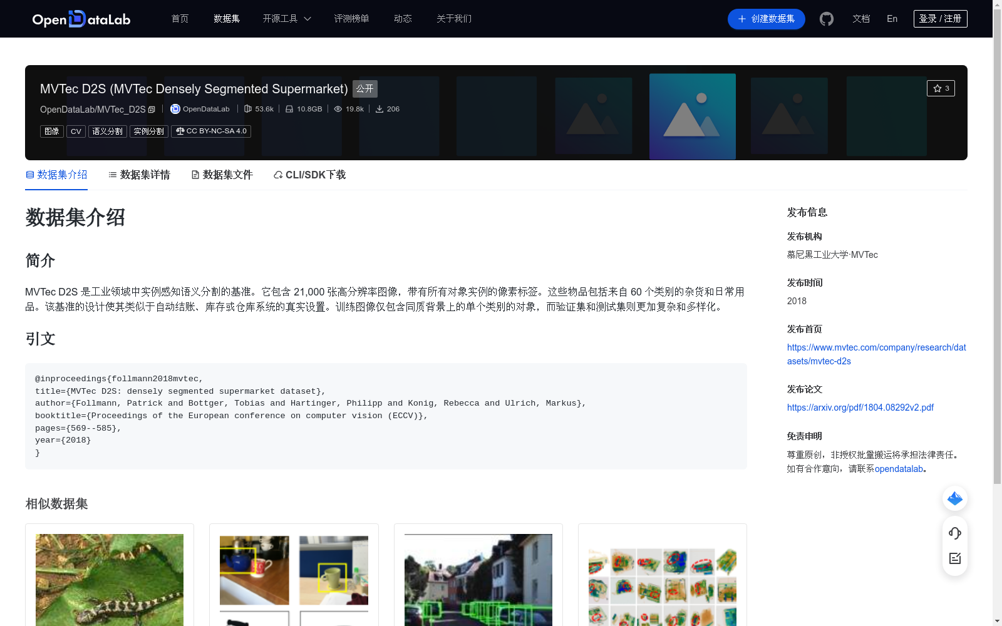
Task: Click the 语义分割 tag
Action: coord(108,131)
